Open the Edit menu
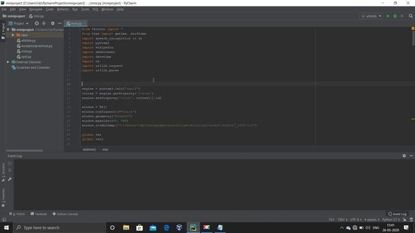The image size is (415, 233). [12, 9]
